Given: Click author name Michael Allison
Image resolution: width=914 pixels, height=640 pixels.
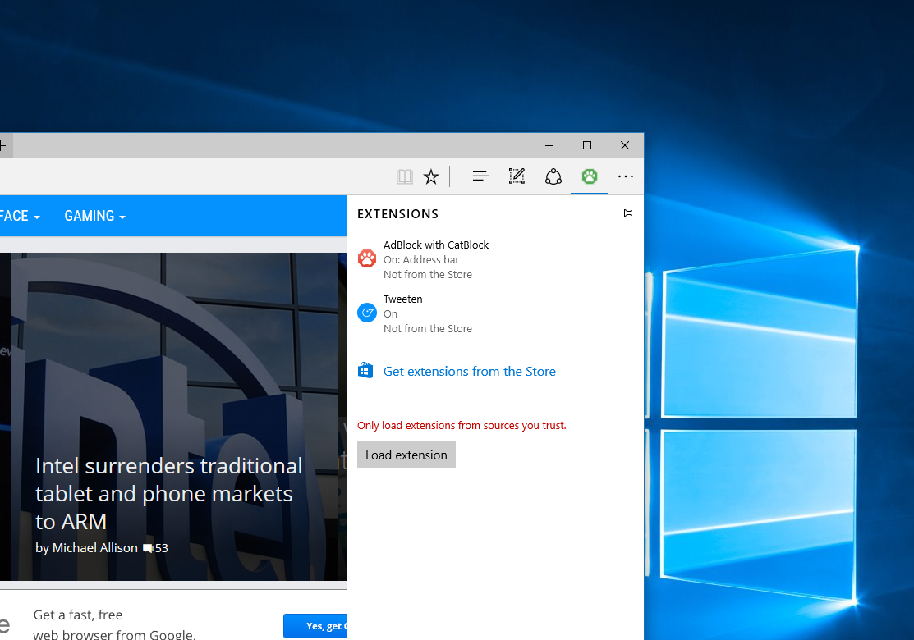Looking at the screenshot, I should click(x=95, y=548).
